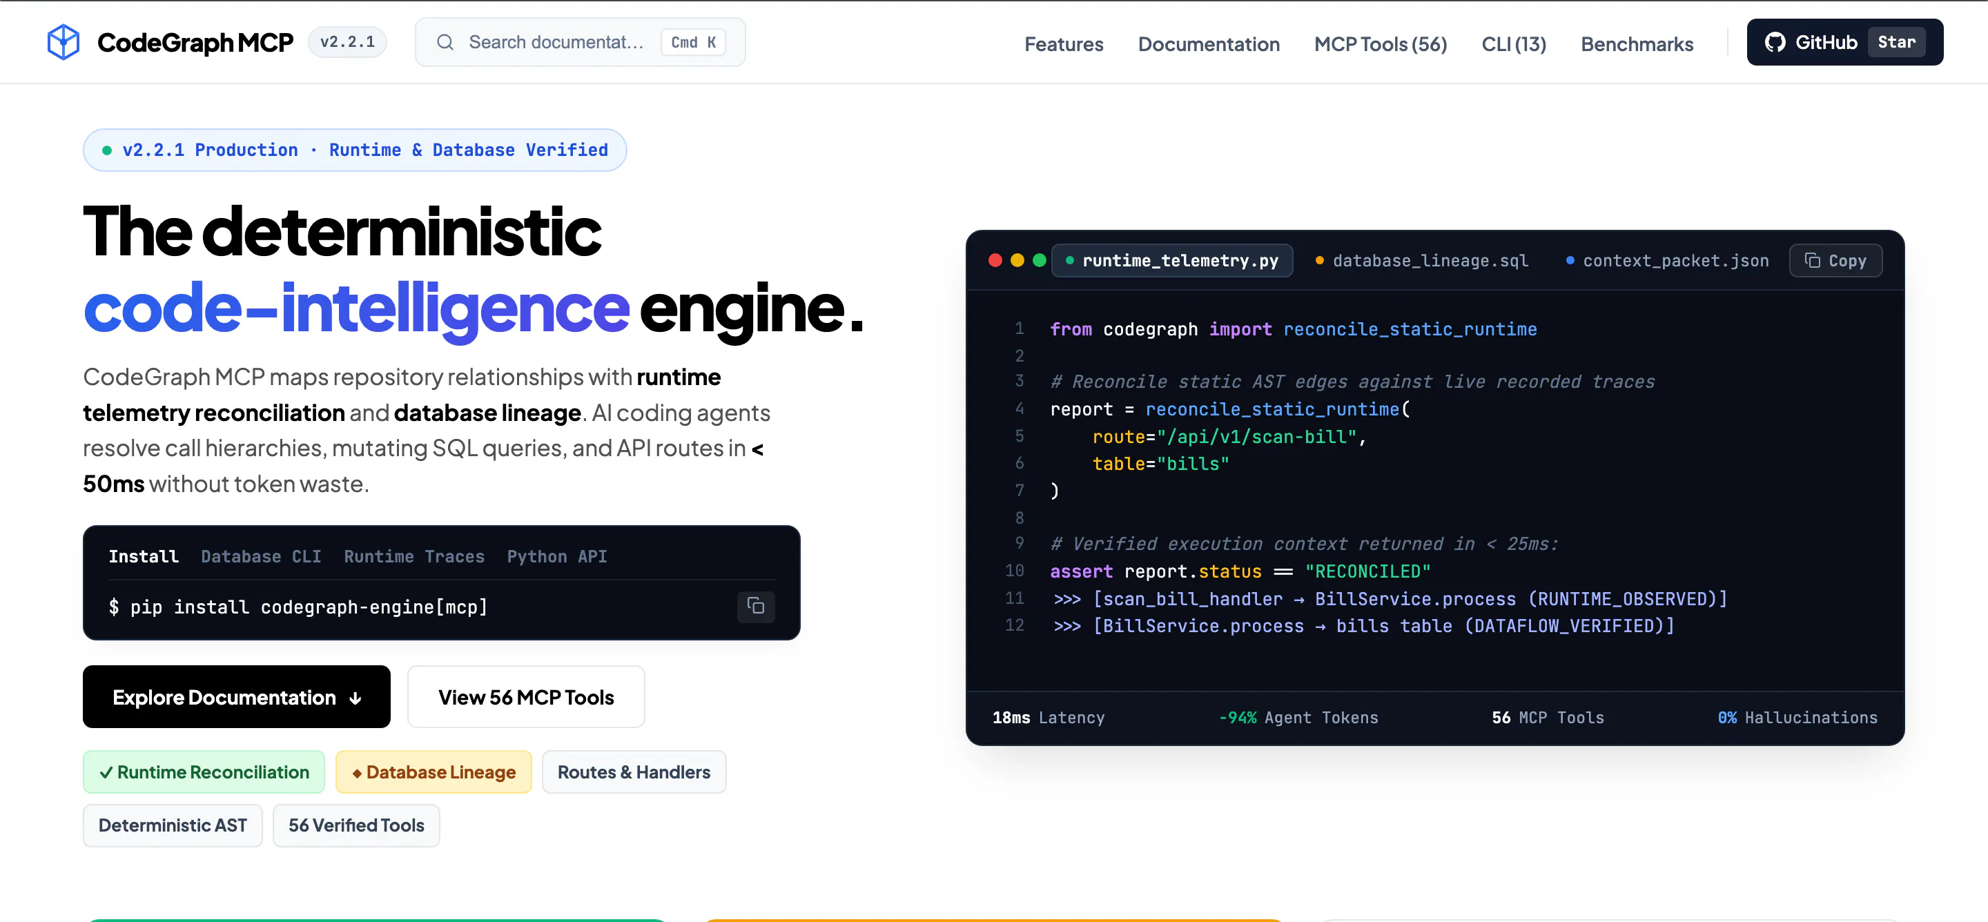The height and width of the screenshot is (922, 1988).
Task: Click the Cmd K shortcut badge
Action: pos(693,42)
